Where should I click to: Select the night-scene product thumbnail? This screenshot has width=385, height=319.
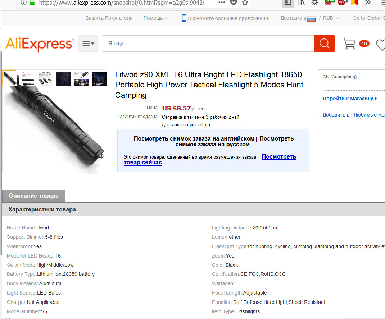click(99, 78)
